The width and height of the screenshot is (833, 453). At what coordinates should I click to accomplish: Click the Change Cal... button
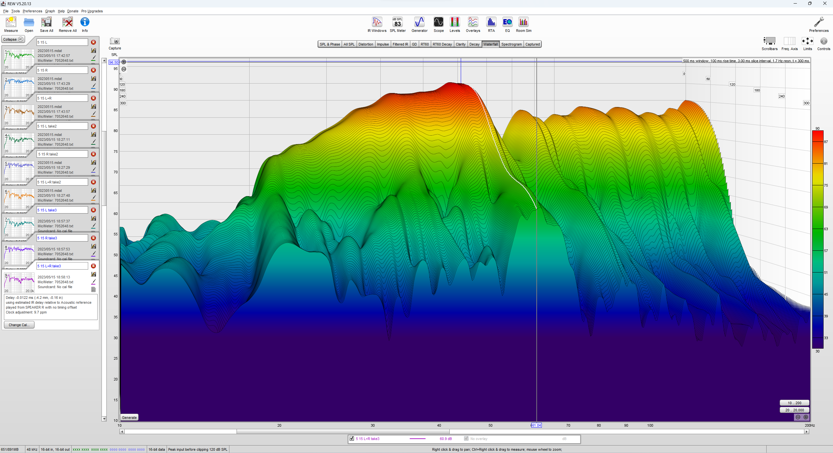(19, 325)
